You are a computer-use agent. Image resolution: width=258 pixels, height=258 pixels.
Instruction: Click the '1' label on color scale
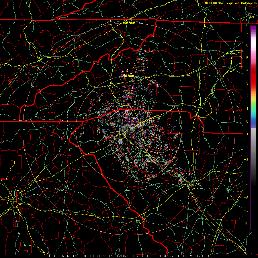247,109
